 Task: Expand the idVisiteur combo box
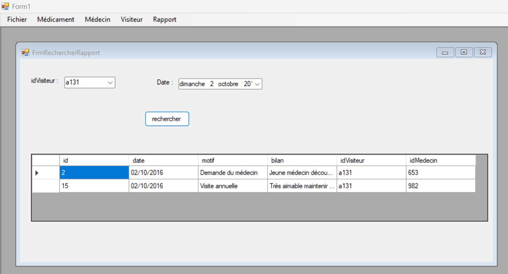pos(110,82)
